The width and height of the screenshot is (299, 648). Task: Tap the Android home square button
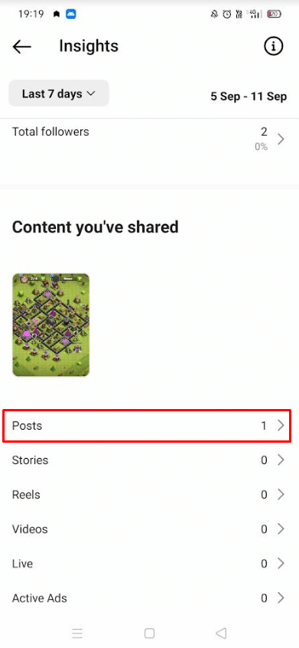[x=149, y=633]
